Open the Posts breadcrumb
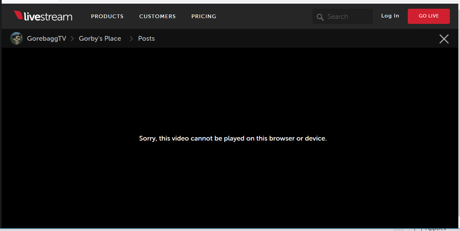 pos(146,38)
